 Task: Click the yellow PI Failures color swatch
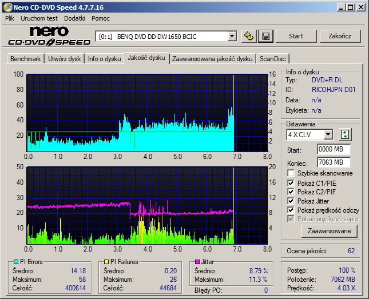(106, 262)
